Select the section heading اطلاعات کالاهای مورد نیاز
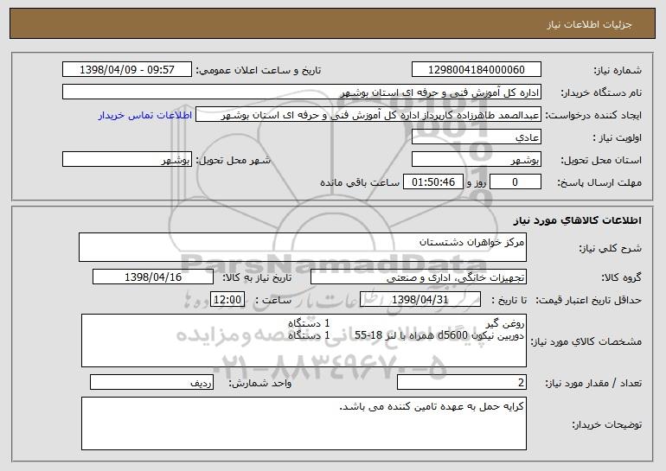The image size is (666, 471). point(577,220)
